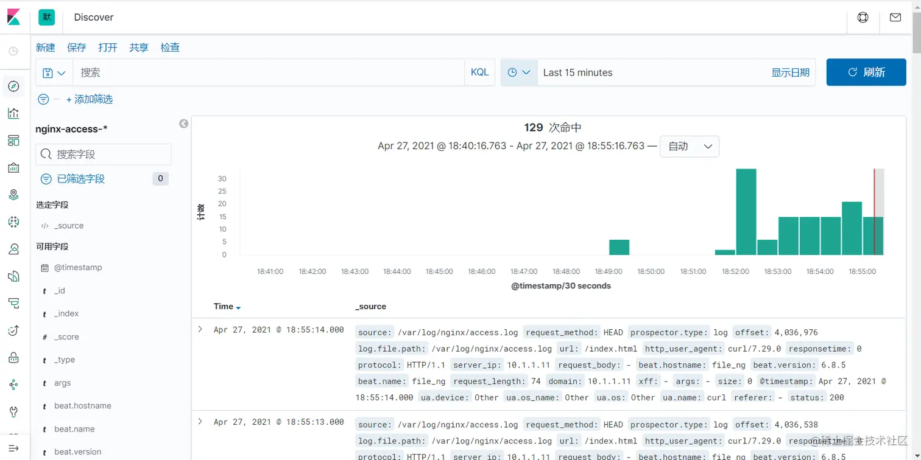The image size is (921, 460).
Task: Open Dashboard icon in sidebar
Action: 13,141
